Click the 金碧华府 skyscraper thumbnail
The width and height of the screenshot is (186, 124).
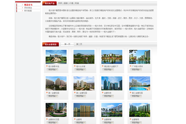tap(112, 83)
